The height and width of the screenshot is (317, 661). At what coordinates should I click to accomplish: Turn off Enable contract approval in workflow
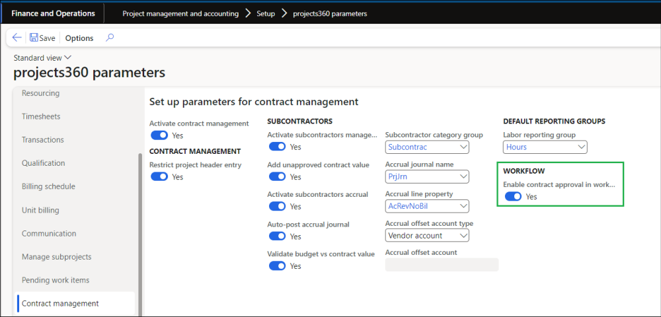513,196
